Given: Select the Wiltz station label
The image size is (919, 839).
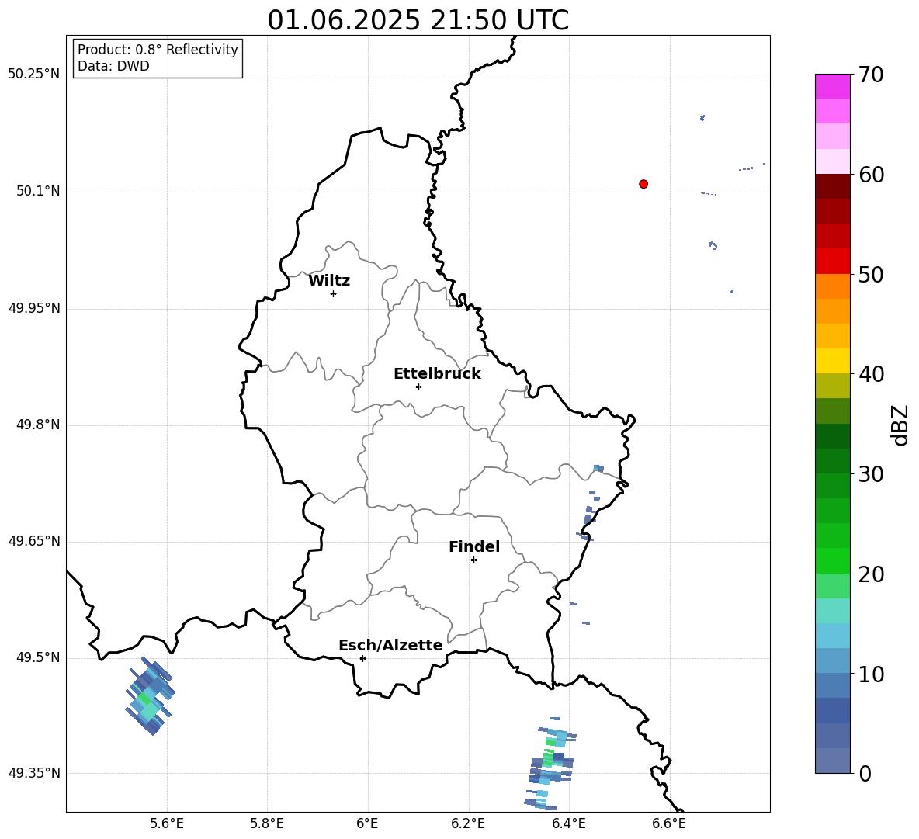Looking at the screenshot, I should point(329,281).
